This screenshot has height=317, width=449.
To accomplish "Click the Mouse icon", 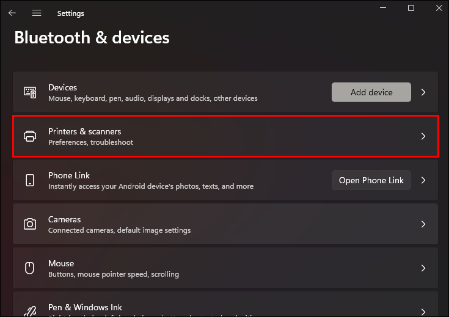I will [30, 268].
